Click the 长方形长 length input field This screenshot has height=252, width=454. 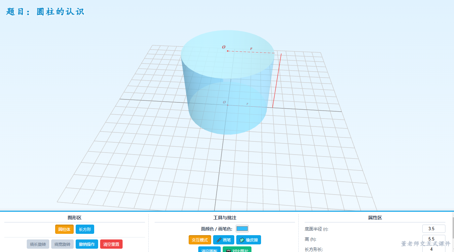pyautogui.click(x=434, y=249)
